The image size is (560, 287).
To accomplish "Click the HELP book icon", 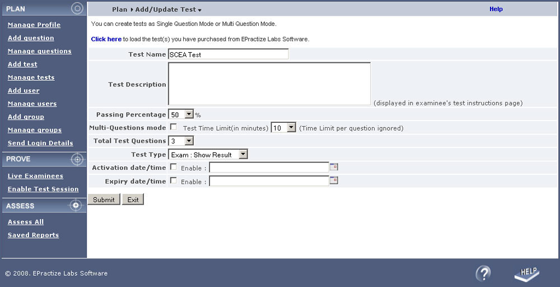I will pyautogui.click(x=527, y=274).
